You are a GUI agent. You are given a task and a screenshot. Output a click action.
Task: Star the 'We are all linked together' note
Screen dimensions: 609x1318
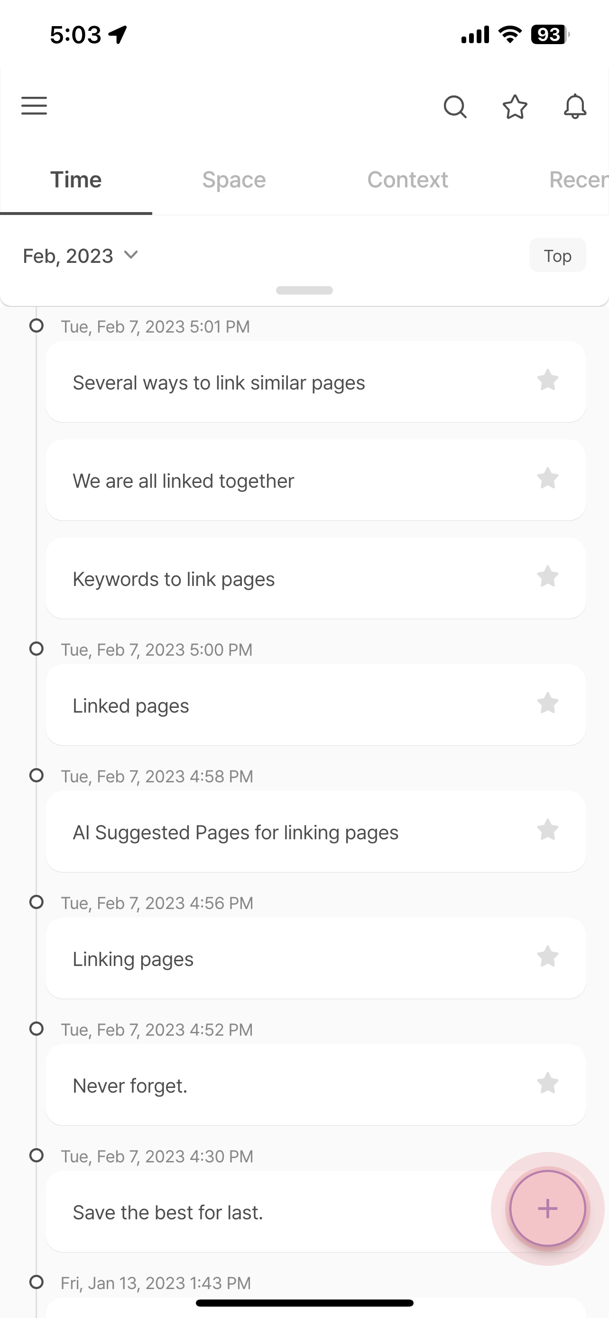pos(548,478)
